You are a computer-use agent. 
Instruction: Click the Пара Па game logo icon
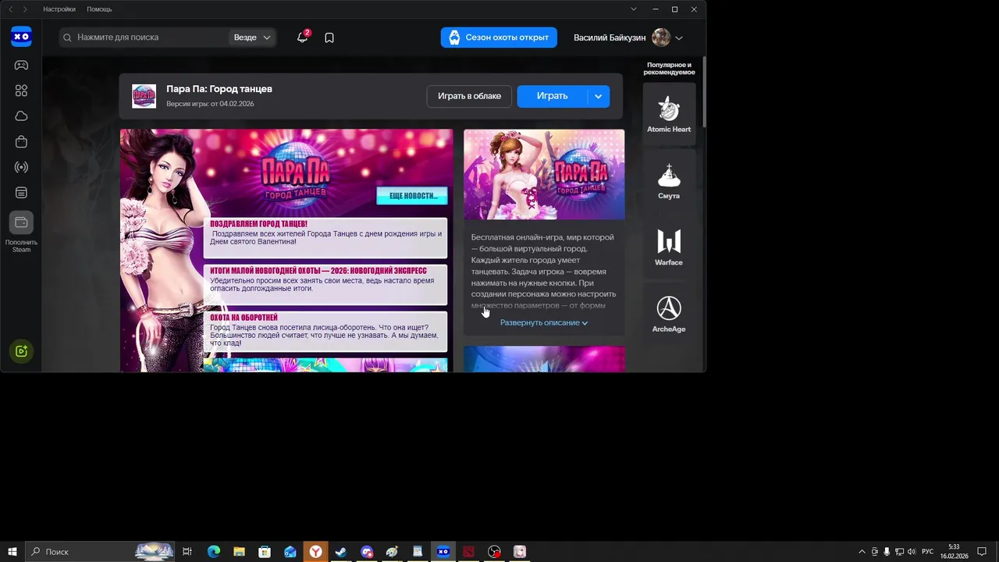point(144,96)
